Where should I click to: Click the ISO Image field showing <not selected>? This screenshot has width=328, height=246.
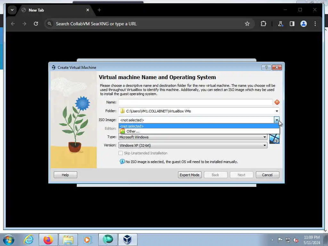196,120
